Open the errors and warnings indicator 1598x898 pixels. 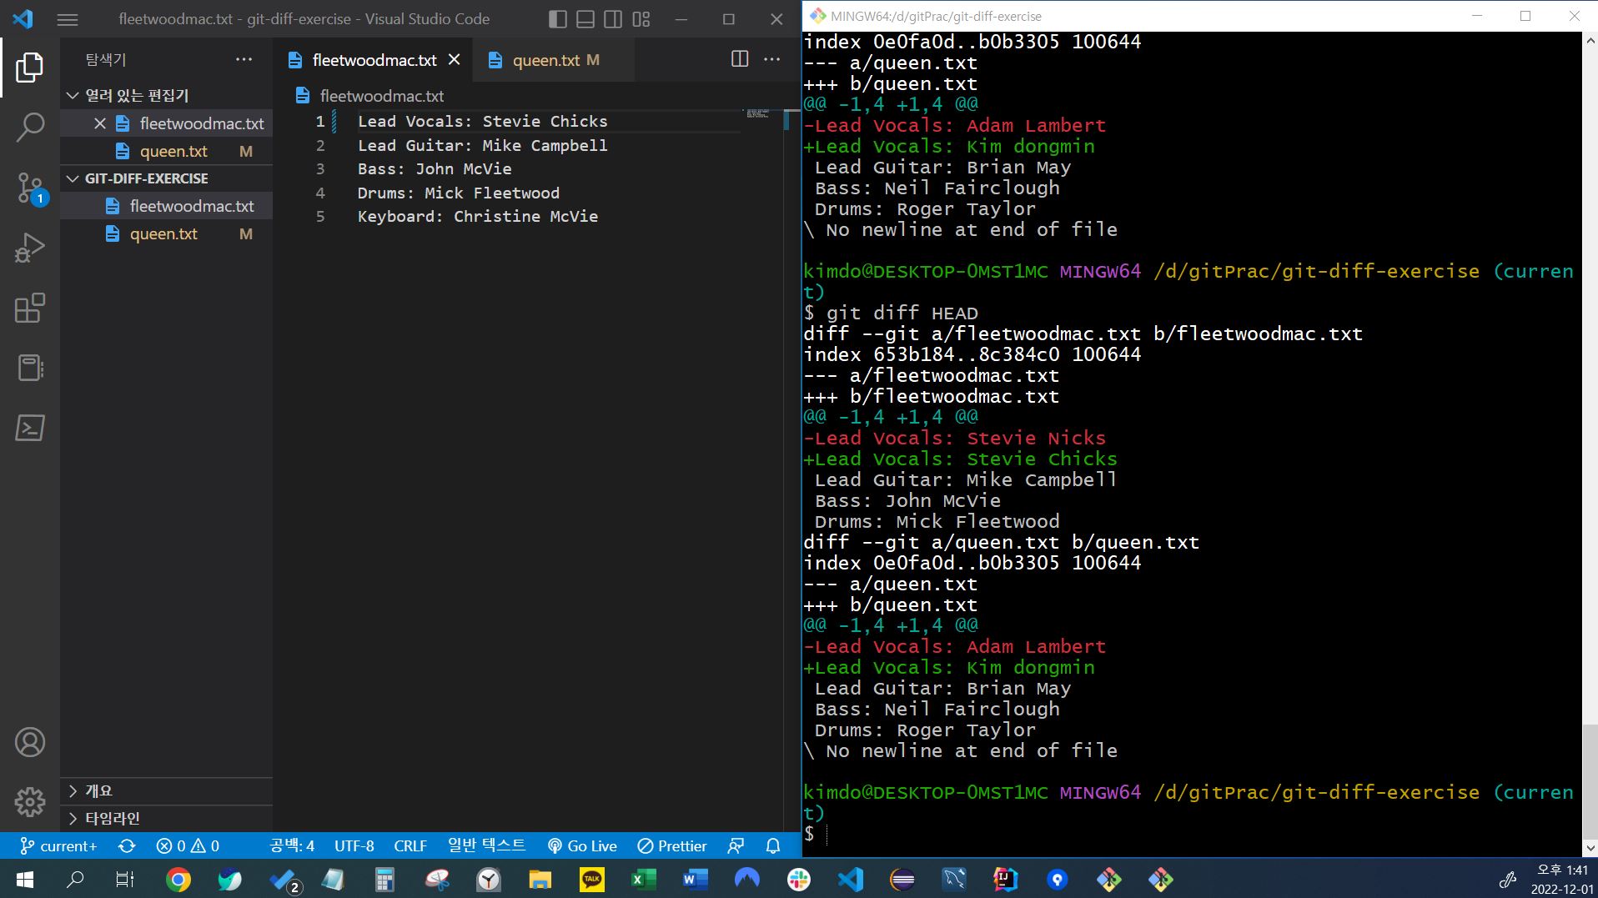(188, 845)
